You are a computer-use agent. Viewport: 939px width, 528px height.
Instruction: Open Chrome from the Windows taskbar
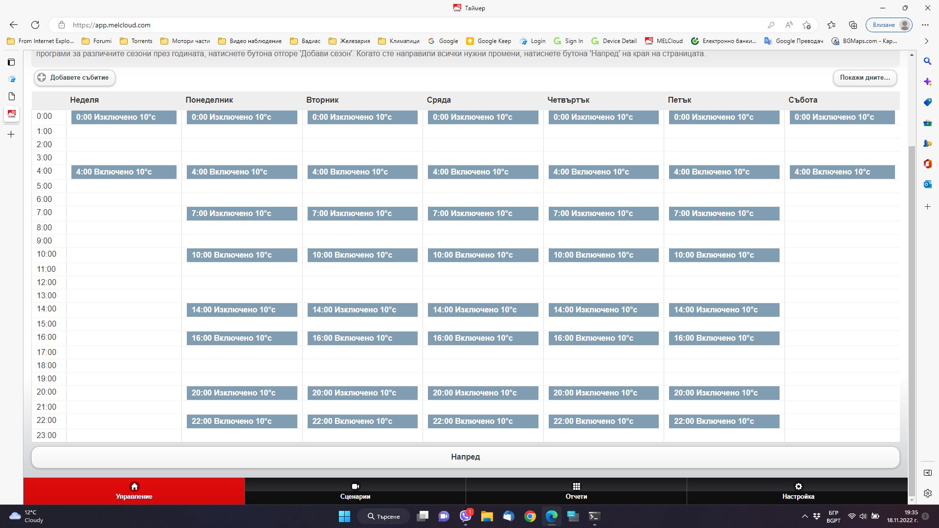click(530, 516)
